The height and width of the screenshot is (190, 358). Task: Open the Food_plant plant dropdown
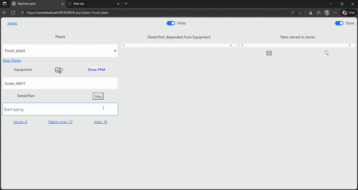tap(60, 51)
